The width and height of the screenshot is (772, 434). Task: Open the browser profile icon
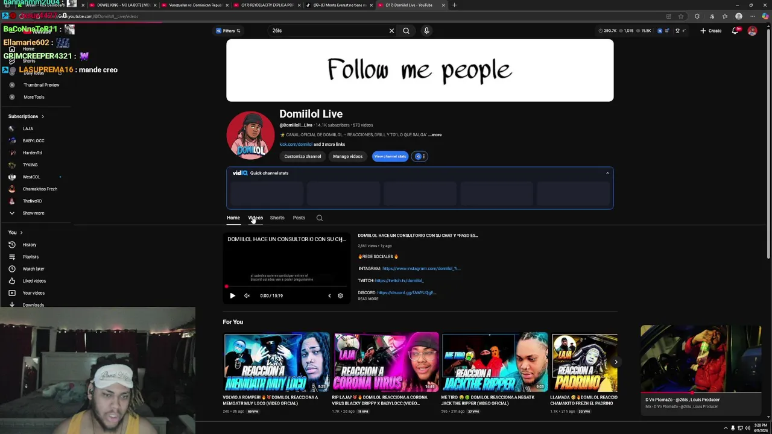(x=739, y=16)
